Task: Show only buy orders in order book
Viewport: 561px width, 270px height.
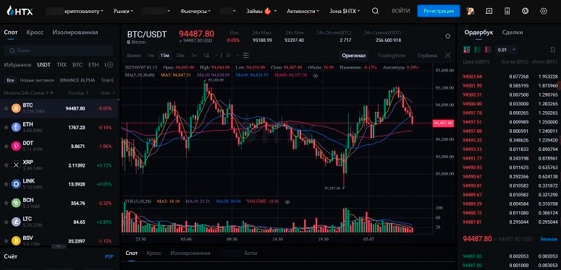Action: pos(477,50)
